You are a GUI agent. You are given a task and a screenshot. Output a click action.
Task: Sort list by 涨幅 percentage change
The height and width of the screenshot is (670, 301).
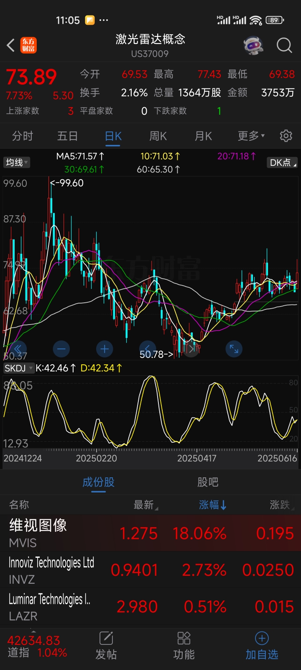click(213, 505)
